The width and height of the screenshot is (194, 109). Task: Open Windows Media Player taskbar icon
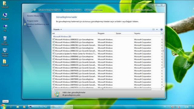(x=24, y=107)
